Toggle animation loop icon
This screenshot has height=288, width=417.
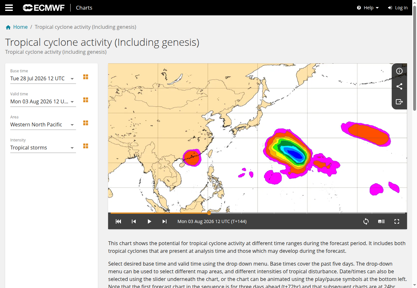(x=366, y=221)
